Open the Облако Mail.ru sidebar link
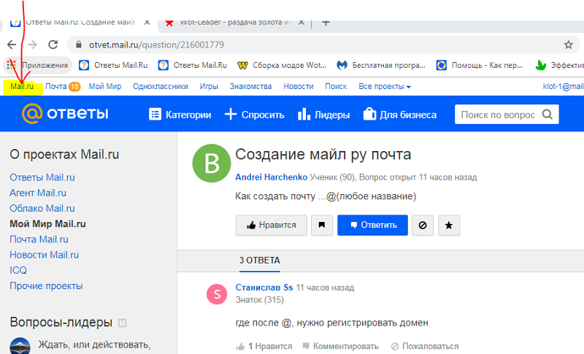This screenshot has height=354, width=584. (42, 209)
